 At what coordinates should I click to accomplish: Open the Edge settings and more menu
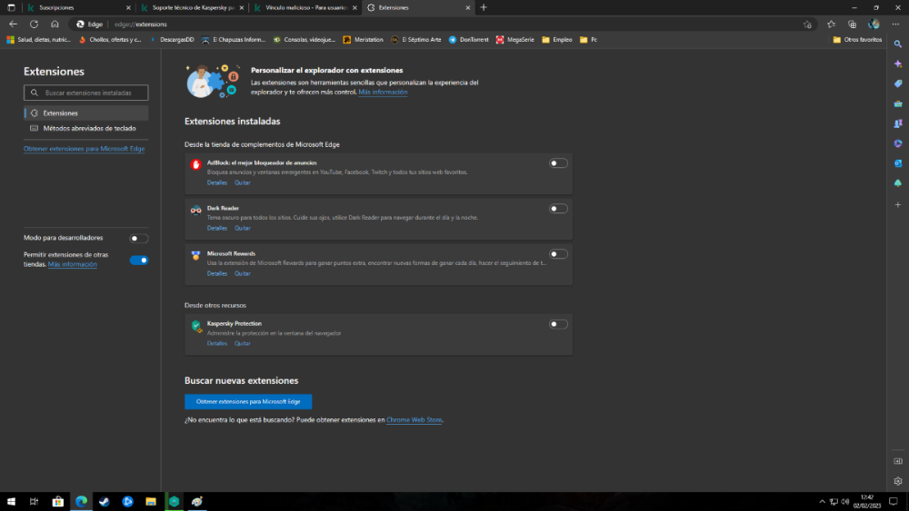tap(895, 25)
